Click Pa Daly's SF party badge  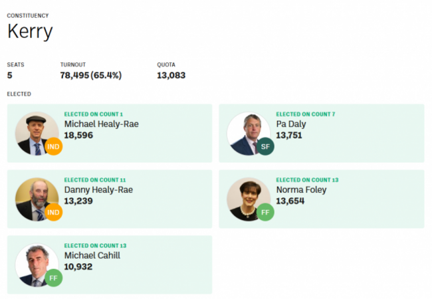pyautogui.click(x=265, y=146)
